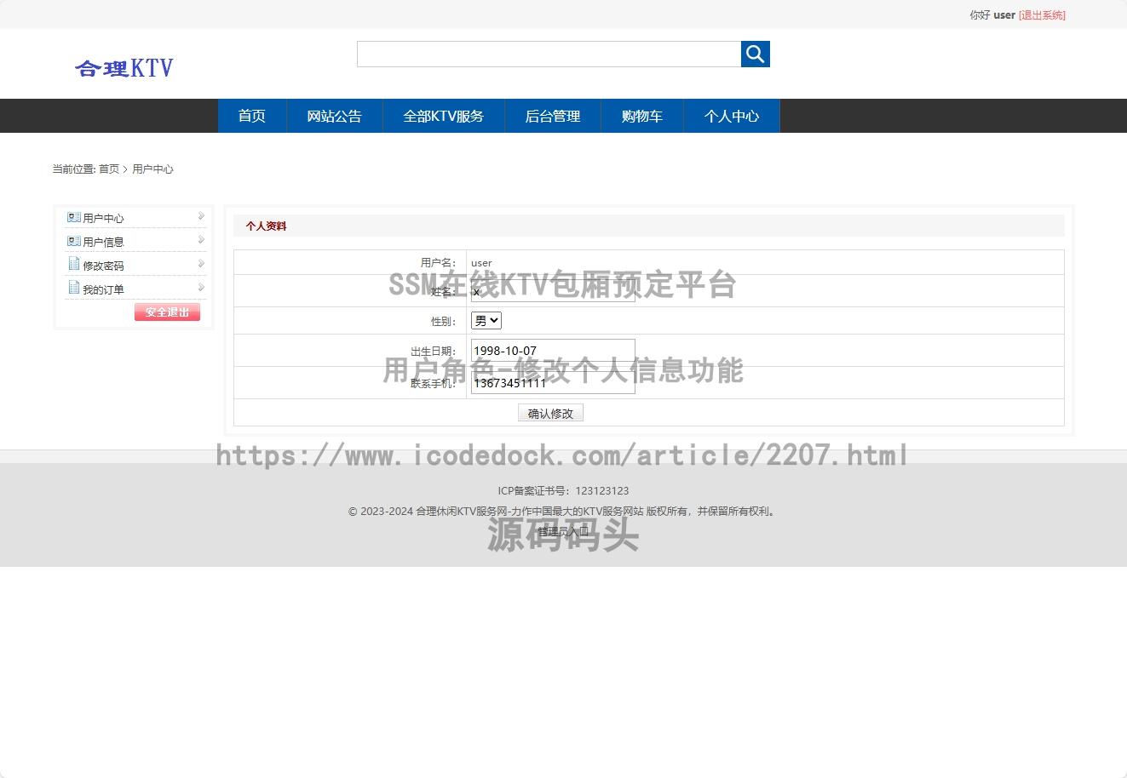Open 用户信息 in the sidebar

pyautogui.click(x=103, y=243)
